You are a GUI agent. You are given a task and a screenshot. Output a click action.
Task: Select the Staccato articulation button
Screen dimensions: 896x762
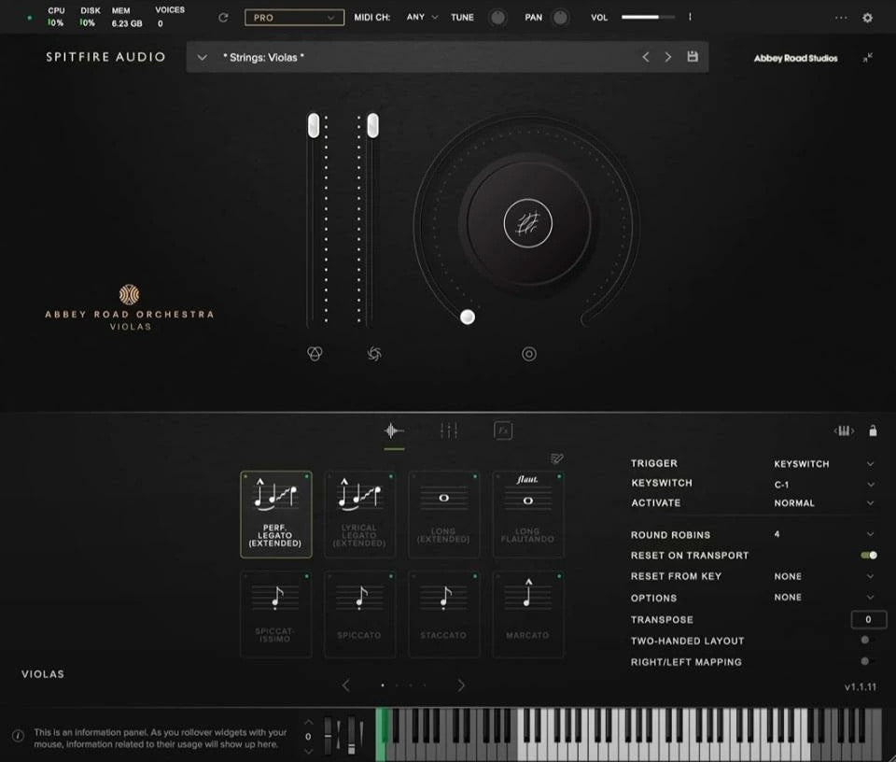[443, 614]
